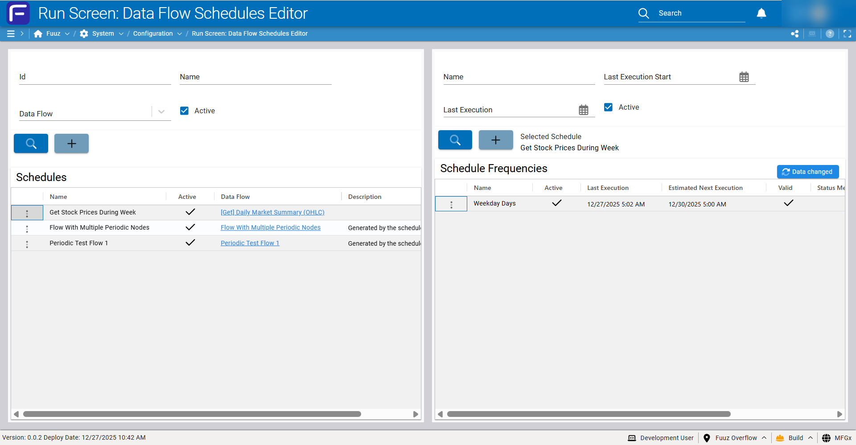This screenshot has height=445, width=856.
Task: Add new schedule frequency with plus button
Action: pos(495,140)
